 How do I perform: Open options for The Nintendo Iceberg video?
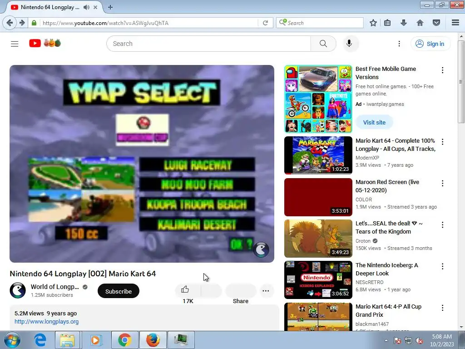tap(442, 266)
